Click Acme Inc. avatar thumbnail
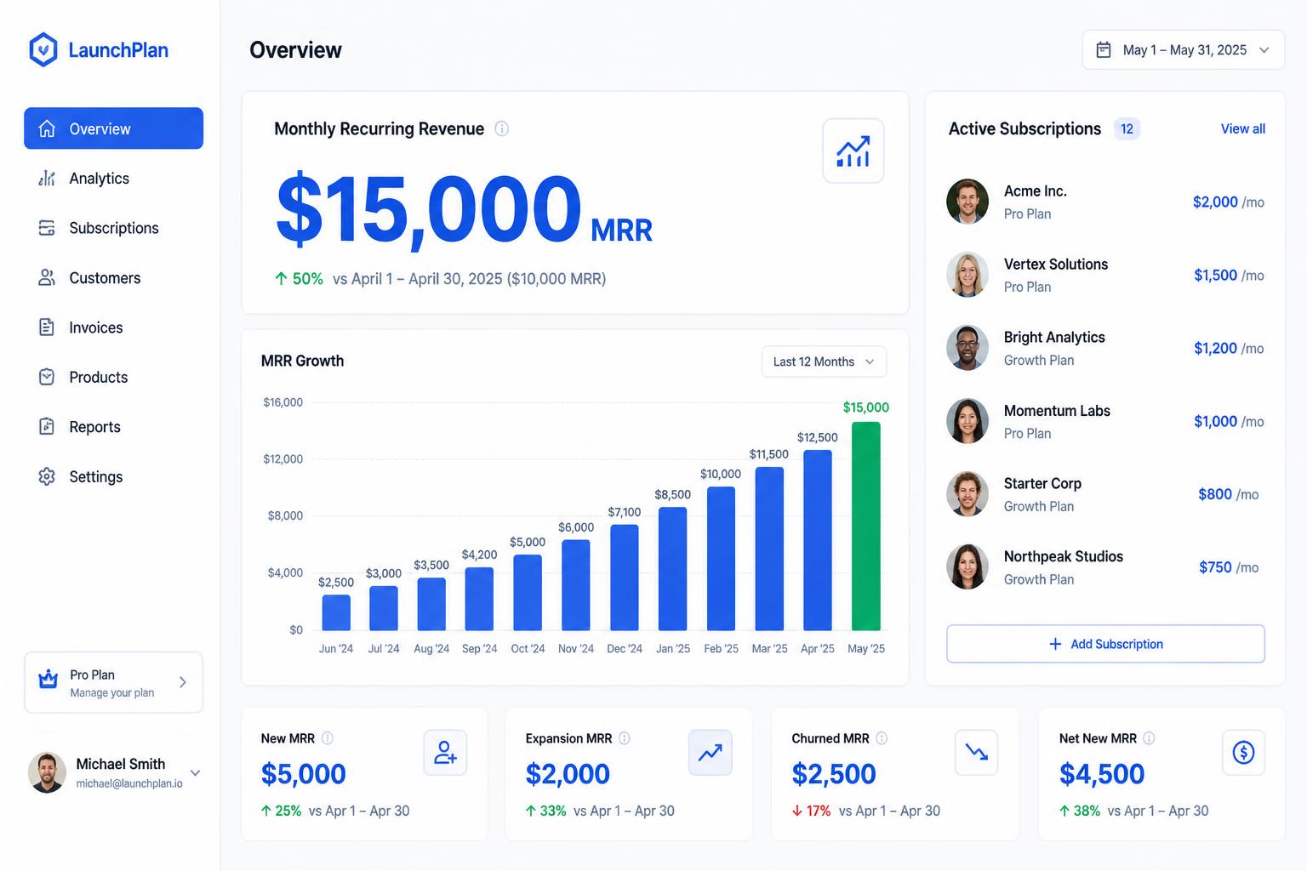 (x=967, y=202)
